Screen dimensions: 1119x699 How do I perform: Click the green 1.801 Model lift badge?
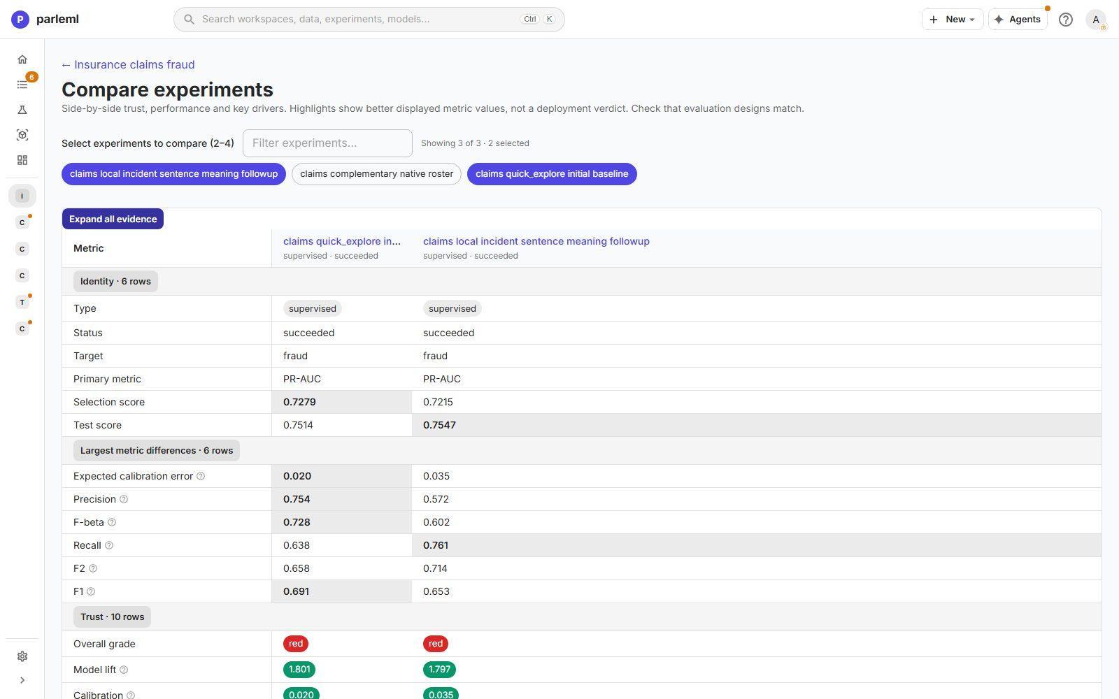pyautogui.click(x=299, y=670)
